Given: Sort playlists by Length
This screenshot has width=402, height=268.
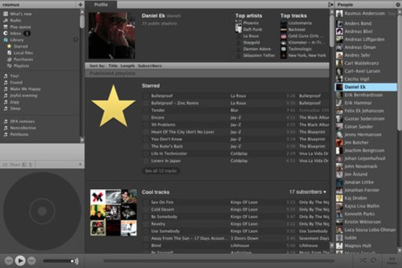Looking at the screenshot, I should coord(128,65).
